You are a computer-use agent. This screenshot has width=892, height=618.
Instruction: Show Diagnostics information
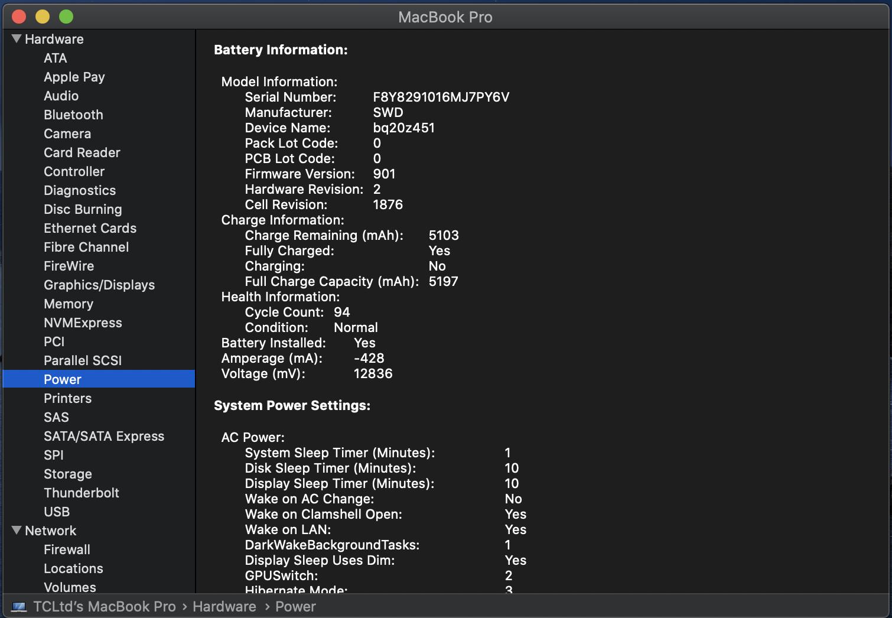click(80, 190)
